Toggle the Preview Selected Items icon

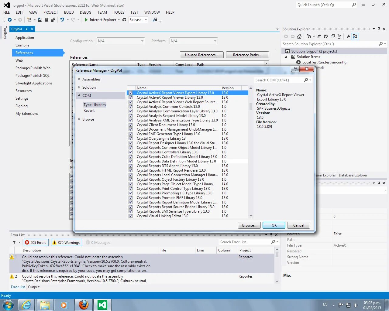(355, 36)
